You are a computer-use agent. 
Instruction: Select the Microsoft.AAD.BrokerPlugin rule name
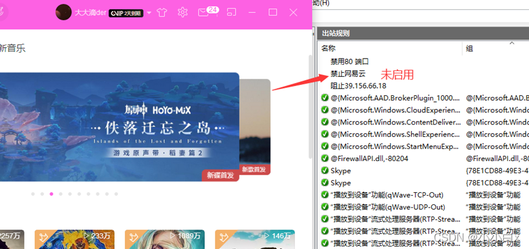[x=395, y=98]
